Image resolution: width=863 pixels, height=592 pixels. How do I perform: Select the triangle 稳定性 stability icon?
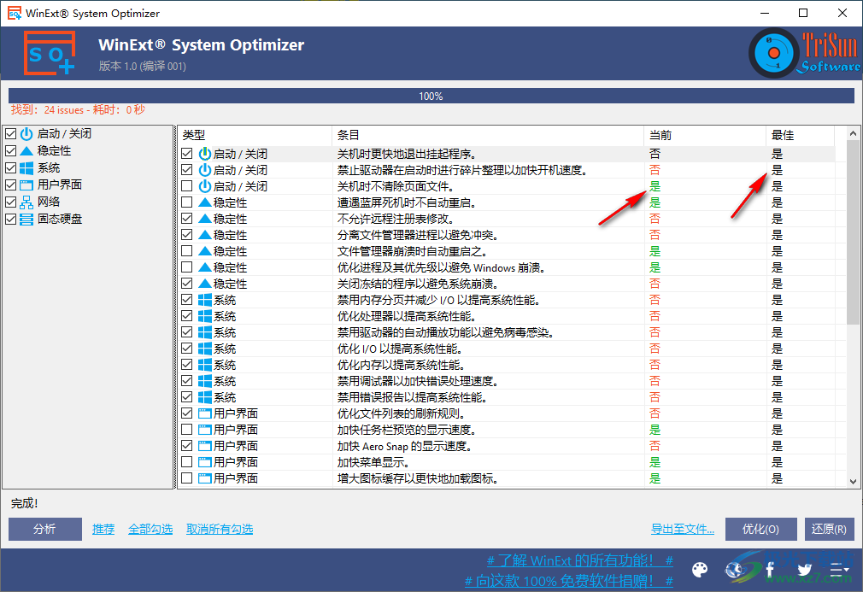[26, 150]
